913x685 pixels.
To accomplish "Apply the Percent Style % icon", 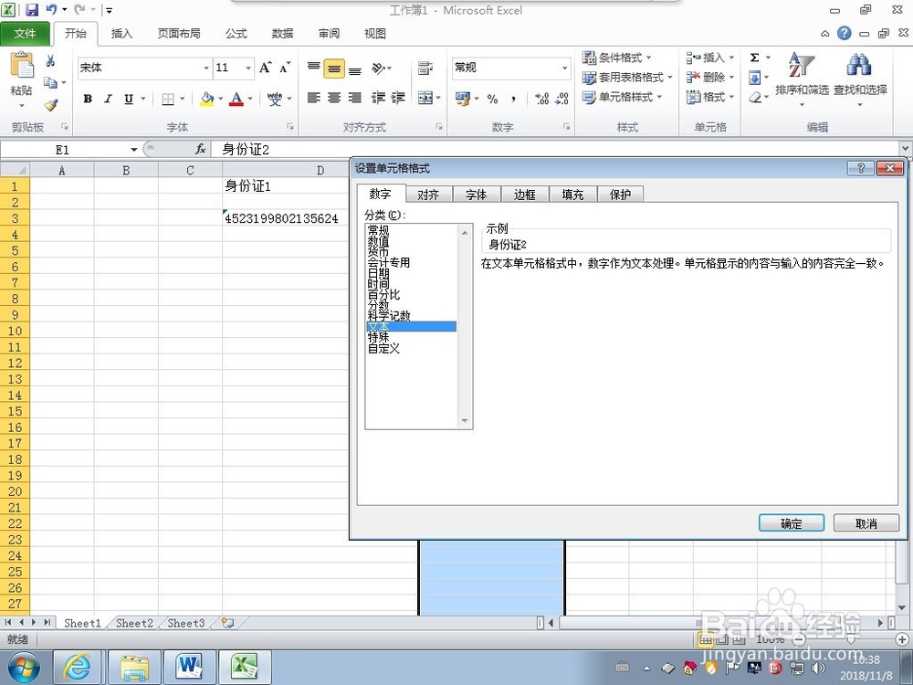I will [491, 98].
